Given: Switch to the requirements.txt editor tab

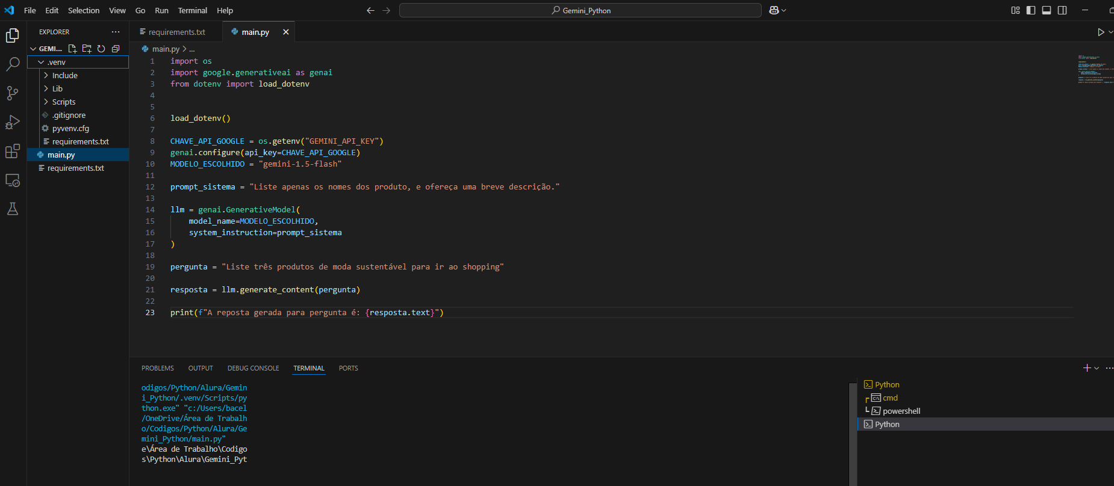Looking at the screenshot, I should (x=176, y=32).
